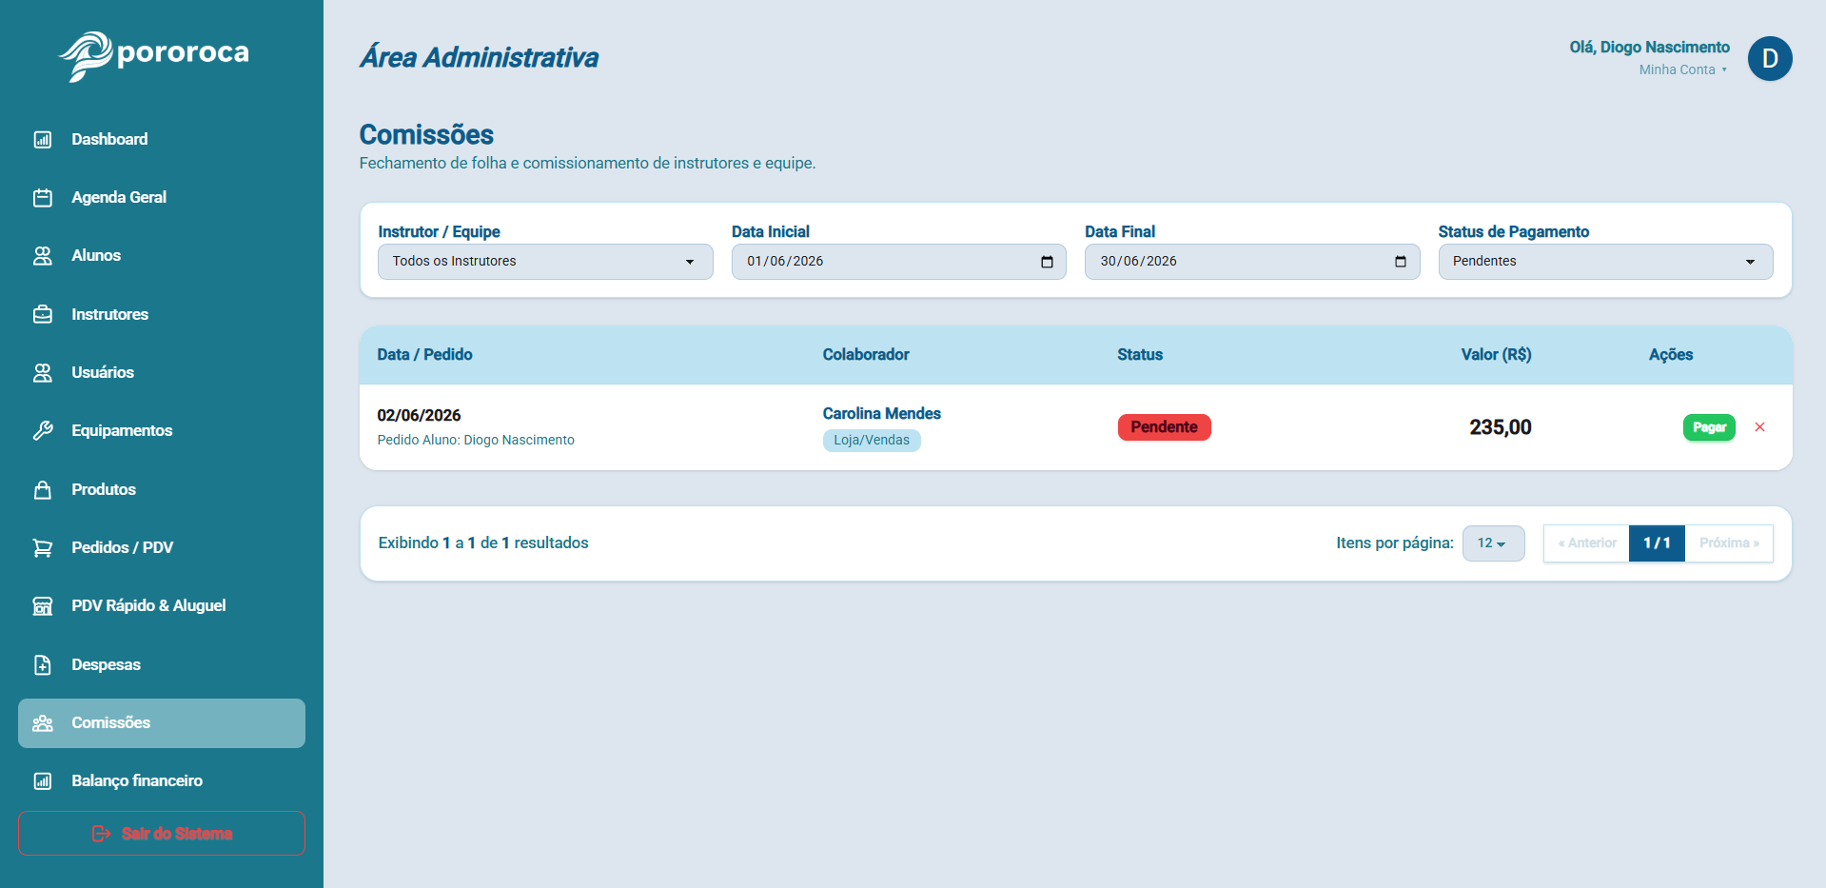Delete commission with the red X icon
This screenshot has height=888, width=1826.
[x=1759, y=427]
